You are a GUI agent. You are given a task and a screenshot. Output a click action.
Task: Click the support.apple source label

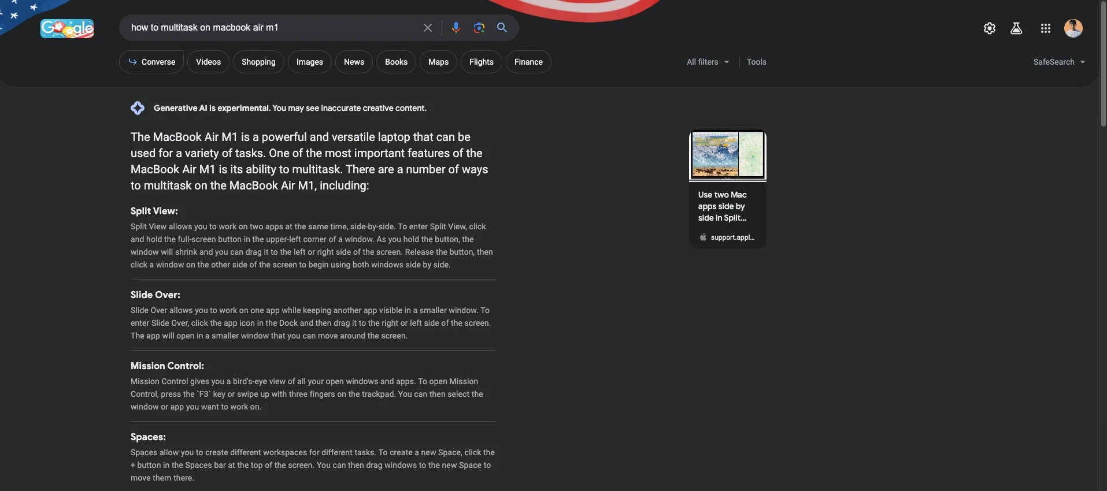pos(732,237)
